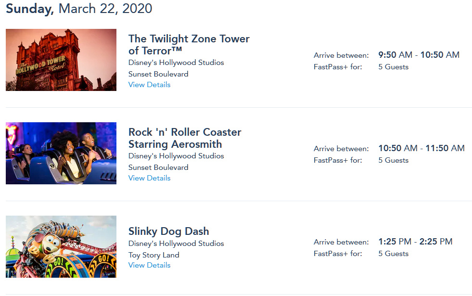This screenshot has height=296, width=472.
Task: Select the 9:50 AM - 10:50 AM arrival window
Action: (x=419, y=55)
